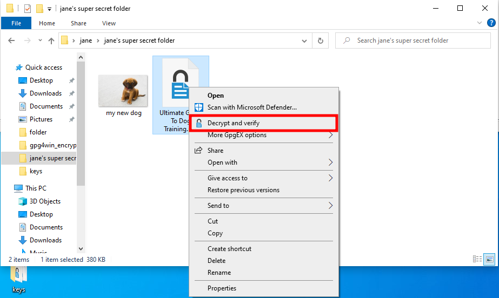Screen dimensions: 499x298
Task: Click the Back navigation arrow
Action: 12,40
